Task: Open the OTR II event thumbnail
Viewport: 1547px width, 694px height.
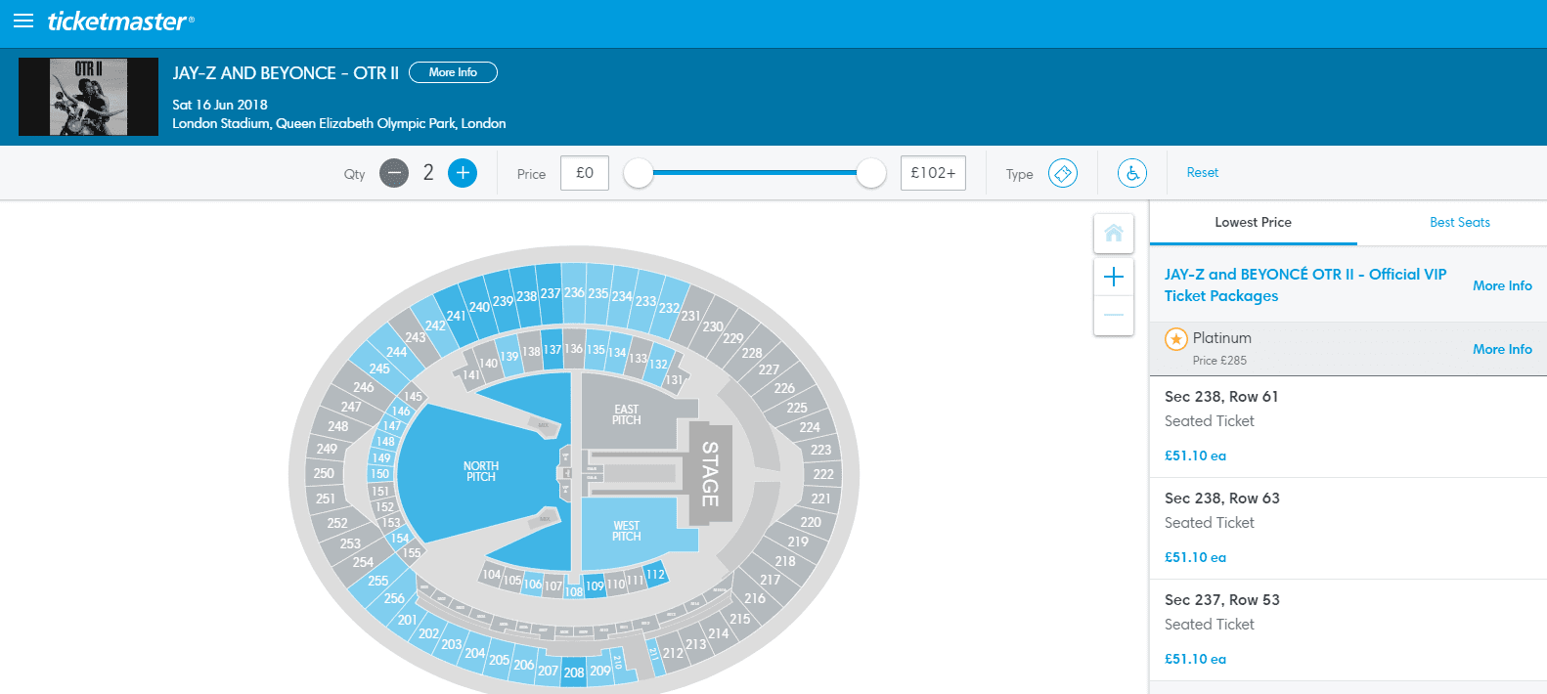Action: pyautogui.click(x=88, y=97)
